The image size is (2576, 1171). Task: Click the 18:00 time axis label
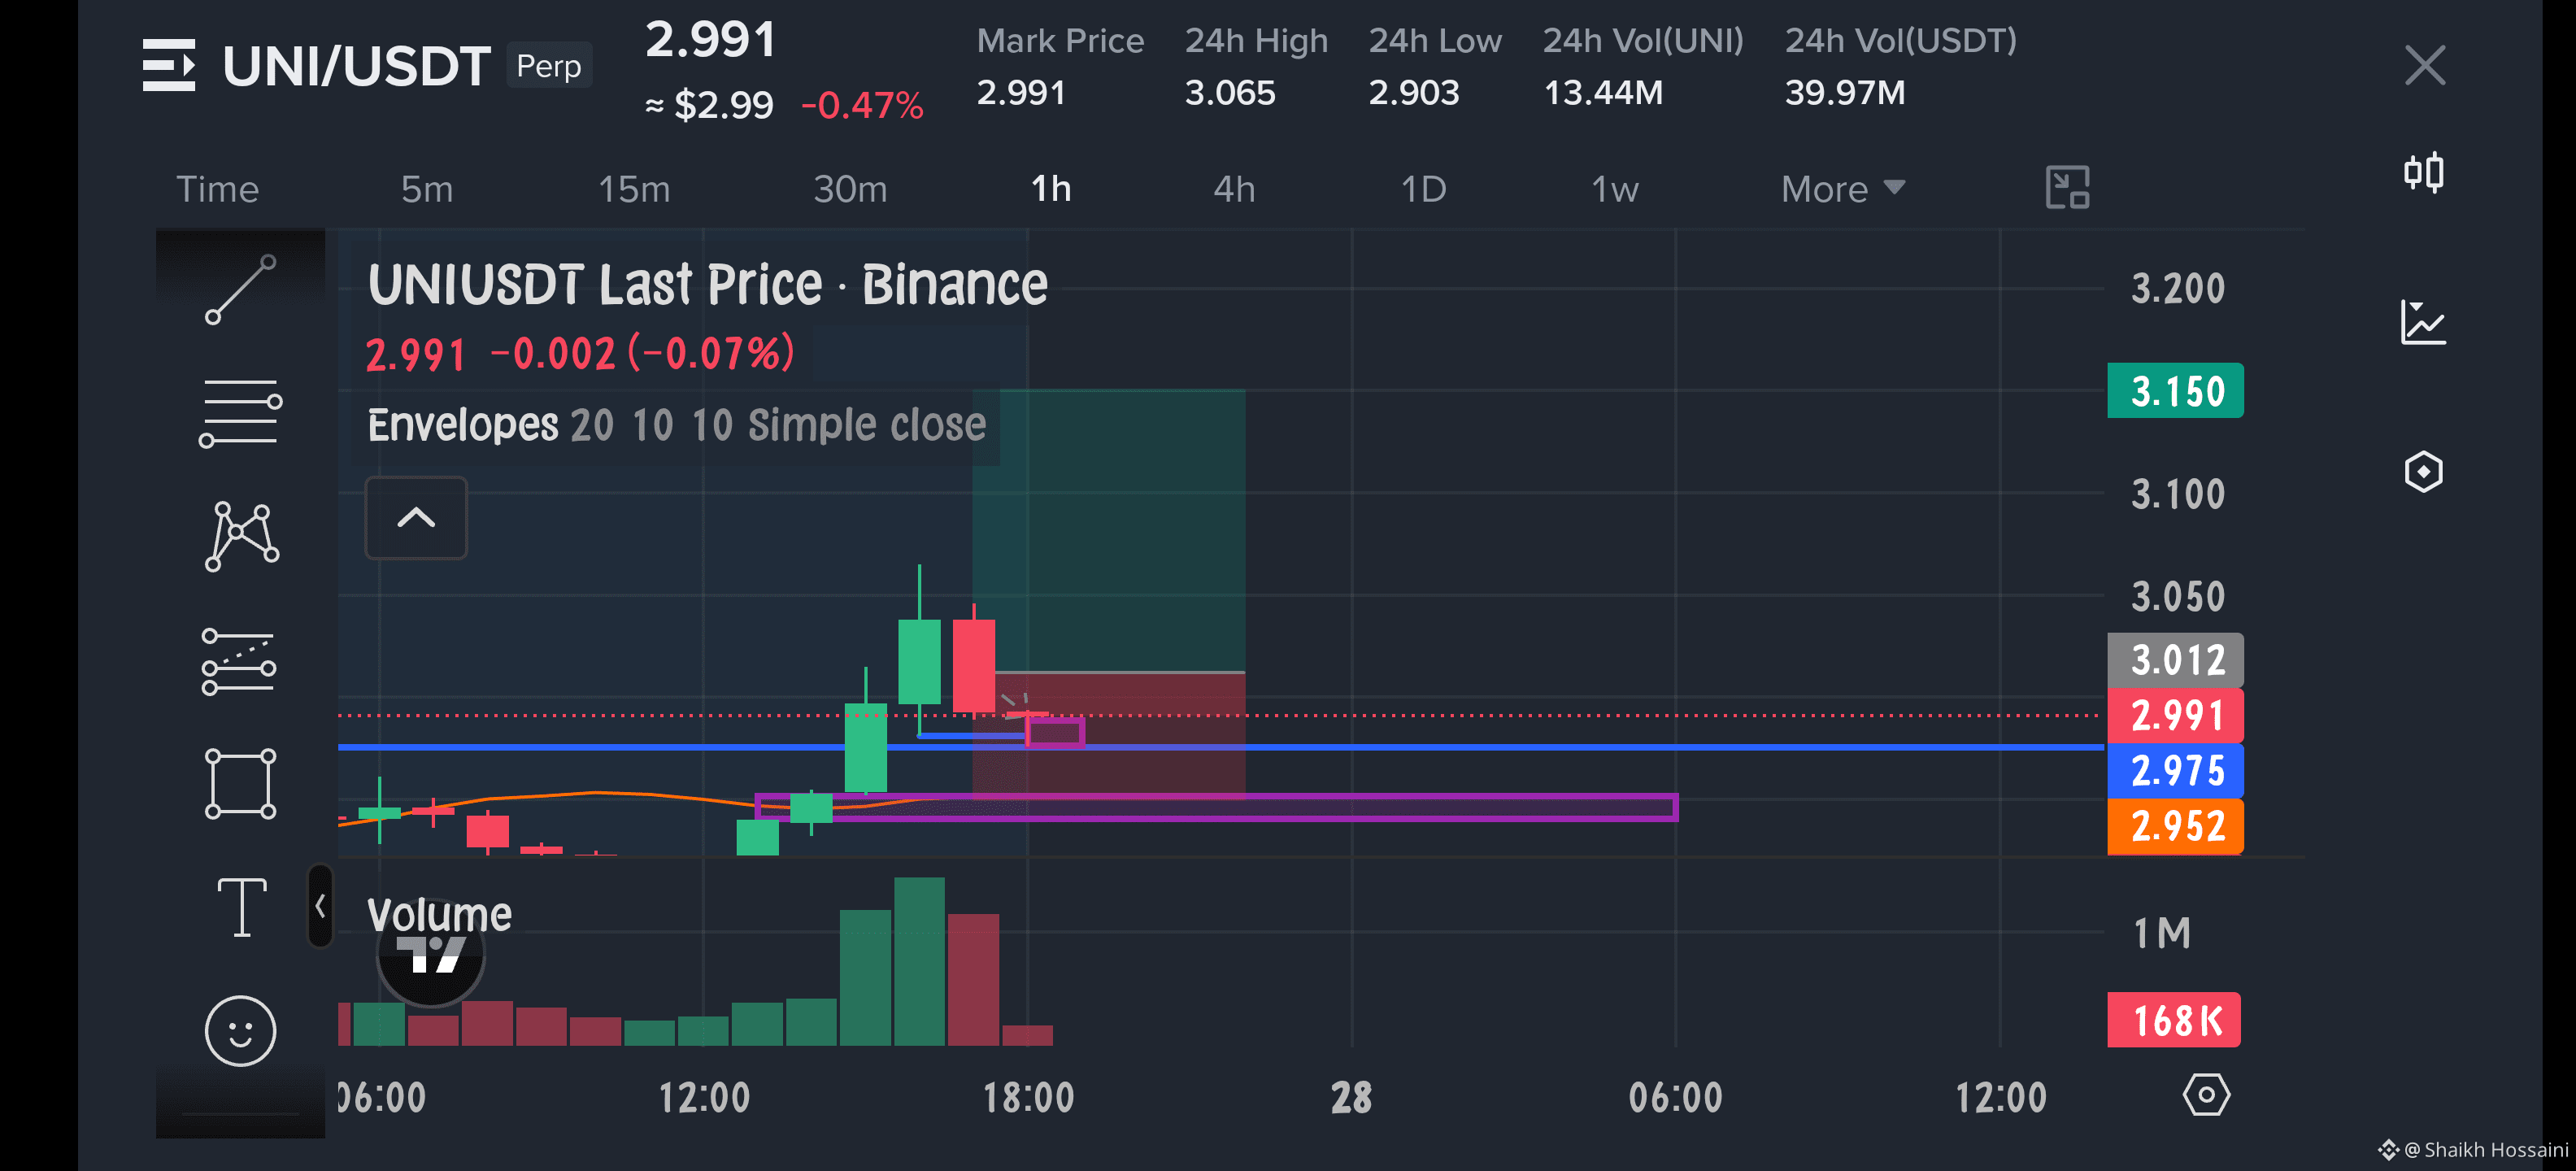[1028, 1097]
